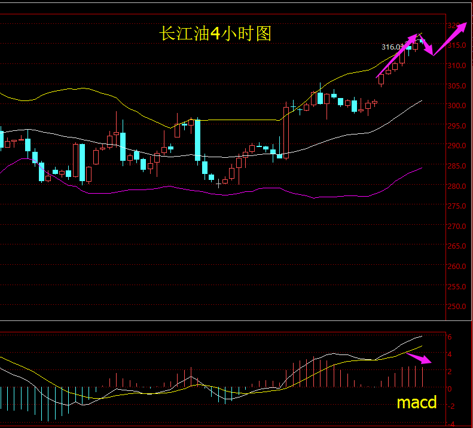The width and height of the screenshot is (473, 428).
Task: Select the tall cyan candle dropping from 296
Action: click(197, 140)
